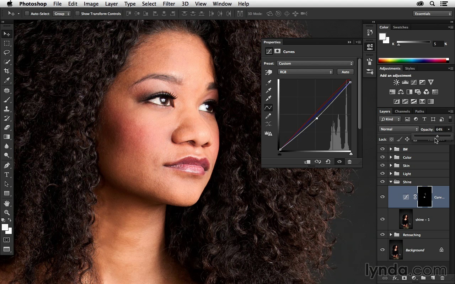
Task: Switch to the Channels tab
Action: coord(402,111)
